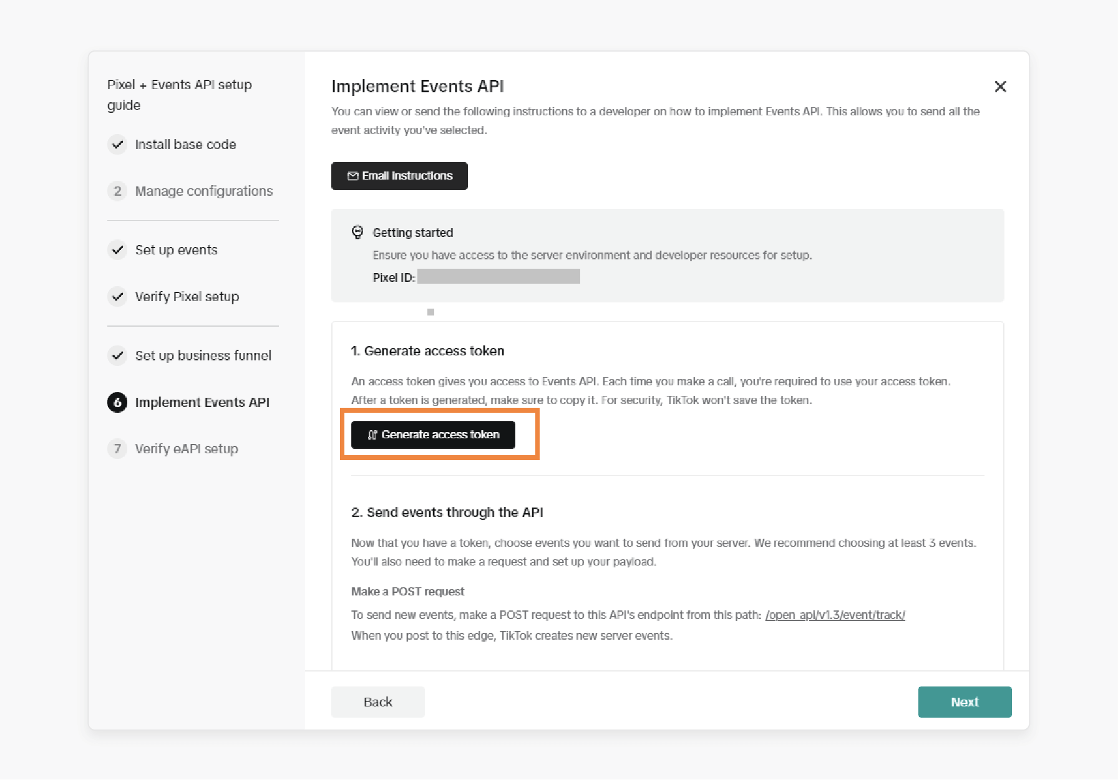Click Generate access token button
Image resolution: width=1118 pixels, height=780 pixels.
(x=433, y=435)
